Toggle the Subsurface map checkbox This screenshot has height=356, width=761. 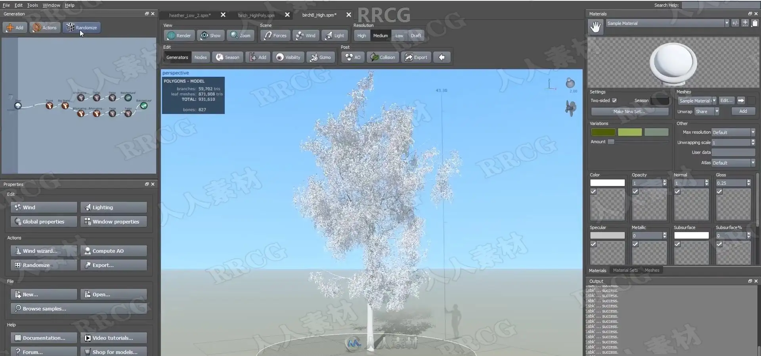tap(677, 244)
